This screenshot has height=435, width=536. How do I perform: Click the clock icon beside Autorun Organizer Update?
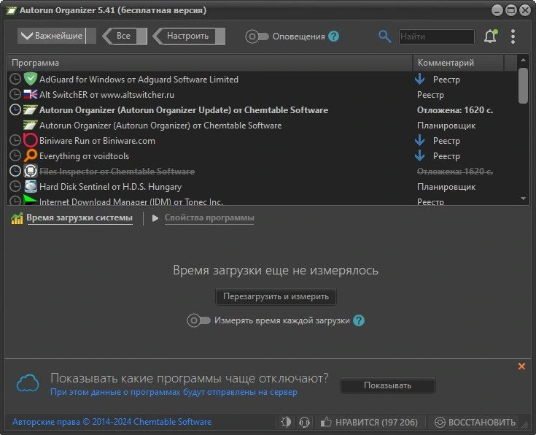tap(15, 110)
